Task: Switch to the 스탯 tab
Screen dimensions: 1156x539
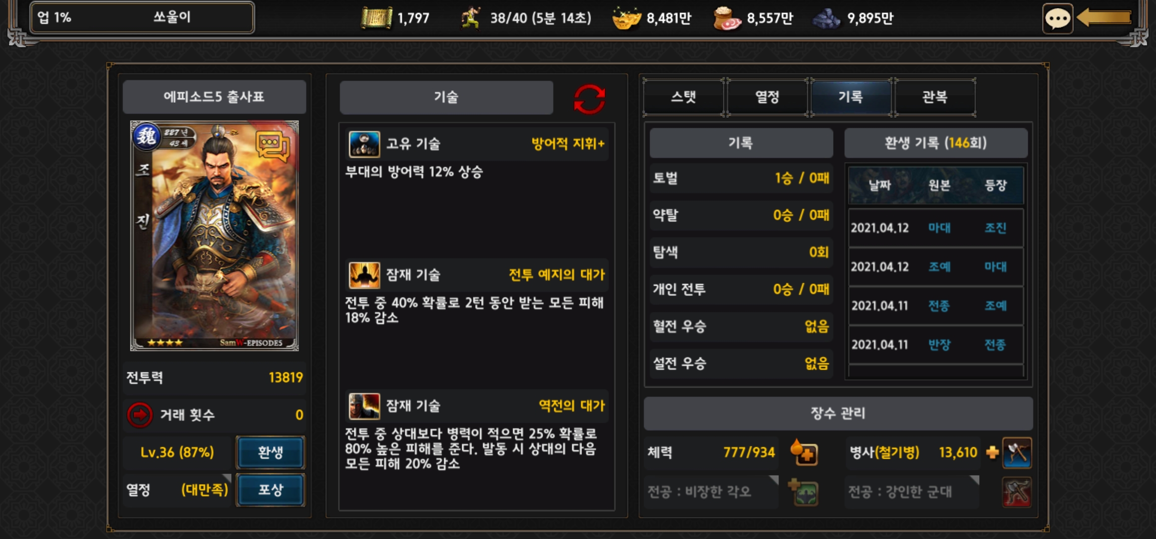Action: (683, 97)
